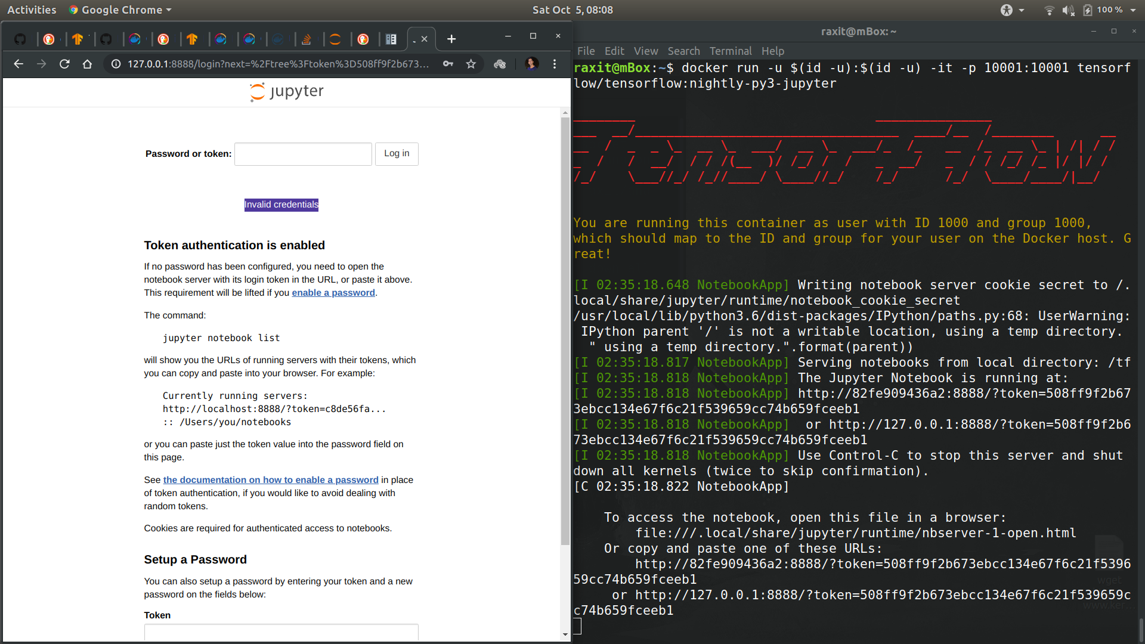
Task: Open a new Chrome tab
Action: pos(451,39)
